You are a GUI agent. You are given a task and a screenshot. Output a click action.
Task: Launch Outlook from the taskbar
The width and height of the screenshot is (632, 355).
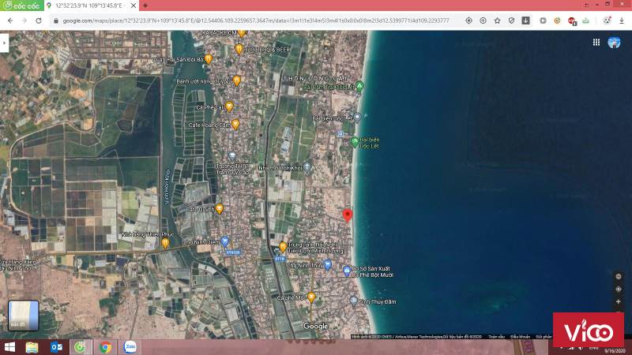point(56,346)
